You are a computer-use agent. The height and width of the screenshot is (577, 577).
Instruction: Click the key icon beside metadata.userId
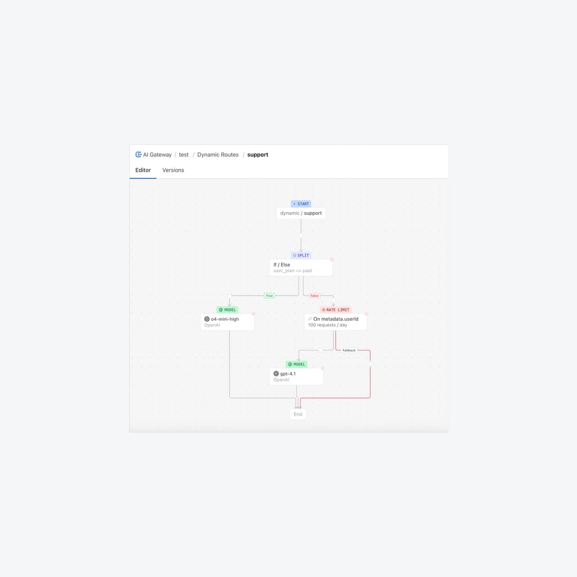pos(310,319)
